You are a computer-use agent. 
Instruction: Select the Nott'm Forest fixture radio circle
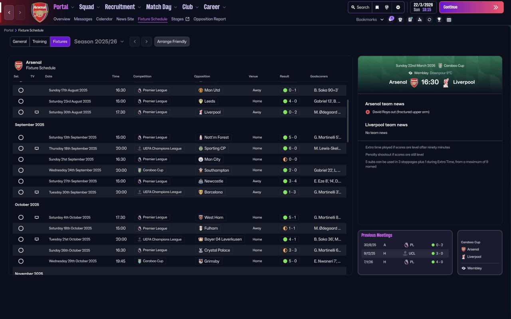21,138
